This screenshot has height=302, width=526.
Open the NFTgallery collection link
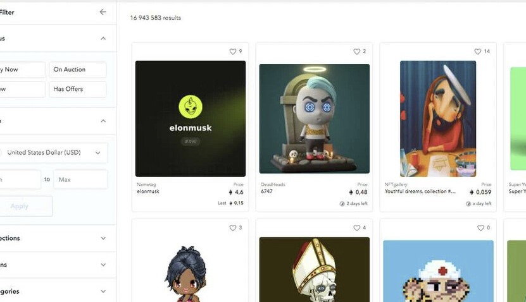[x=396, y=184]
